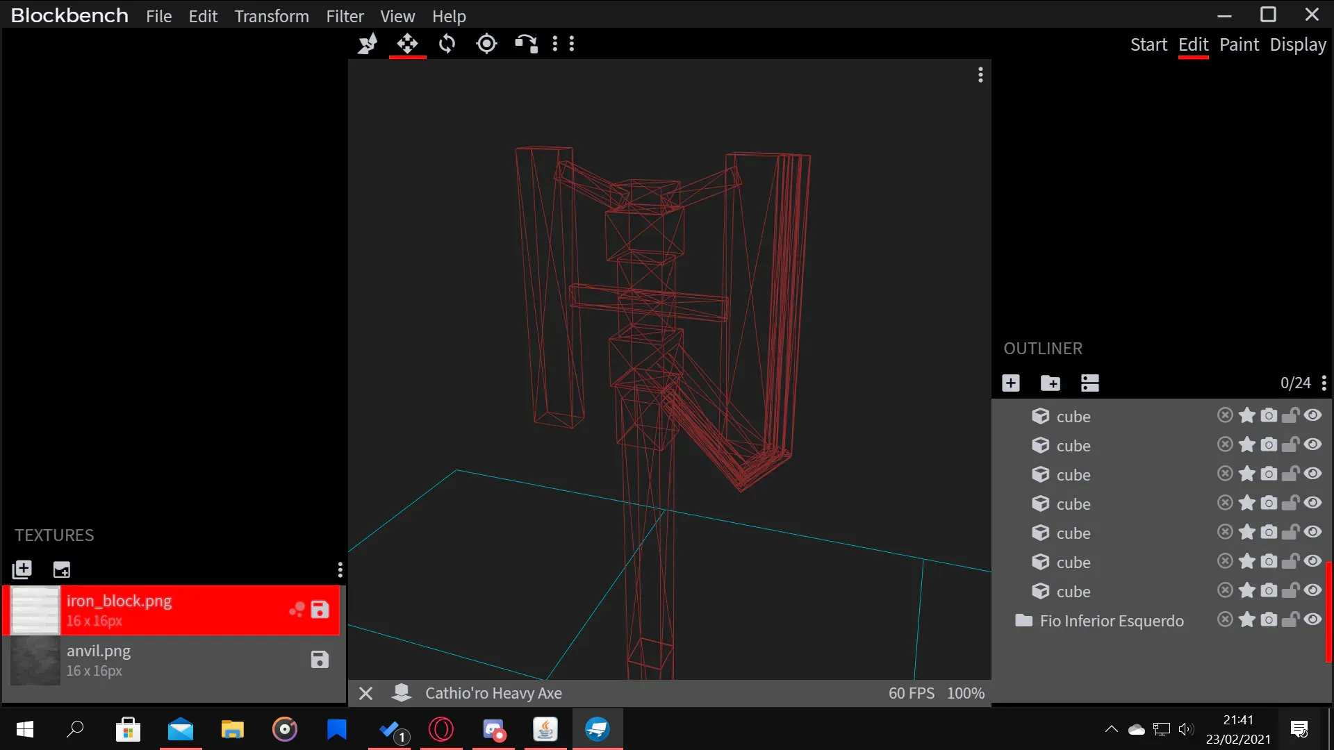Open the viewport options menu
The image size is (1334, 750).
pos(980,74)
